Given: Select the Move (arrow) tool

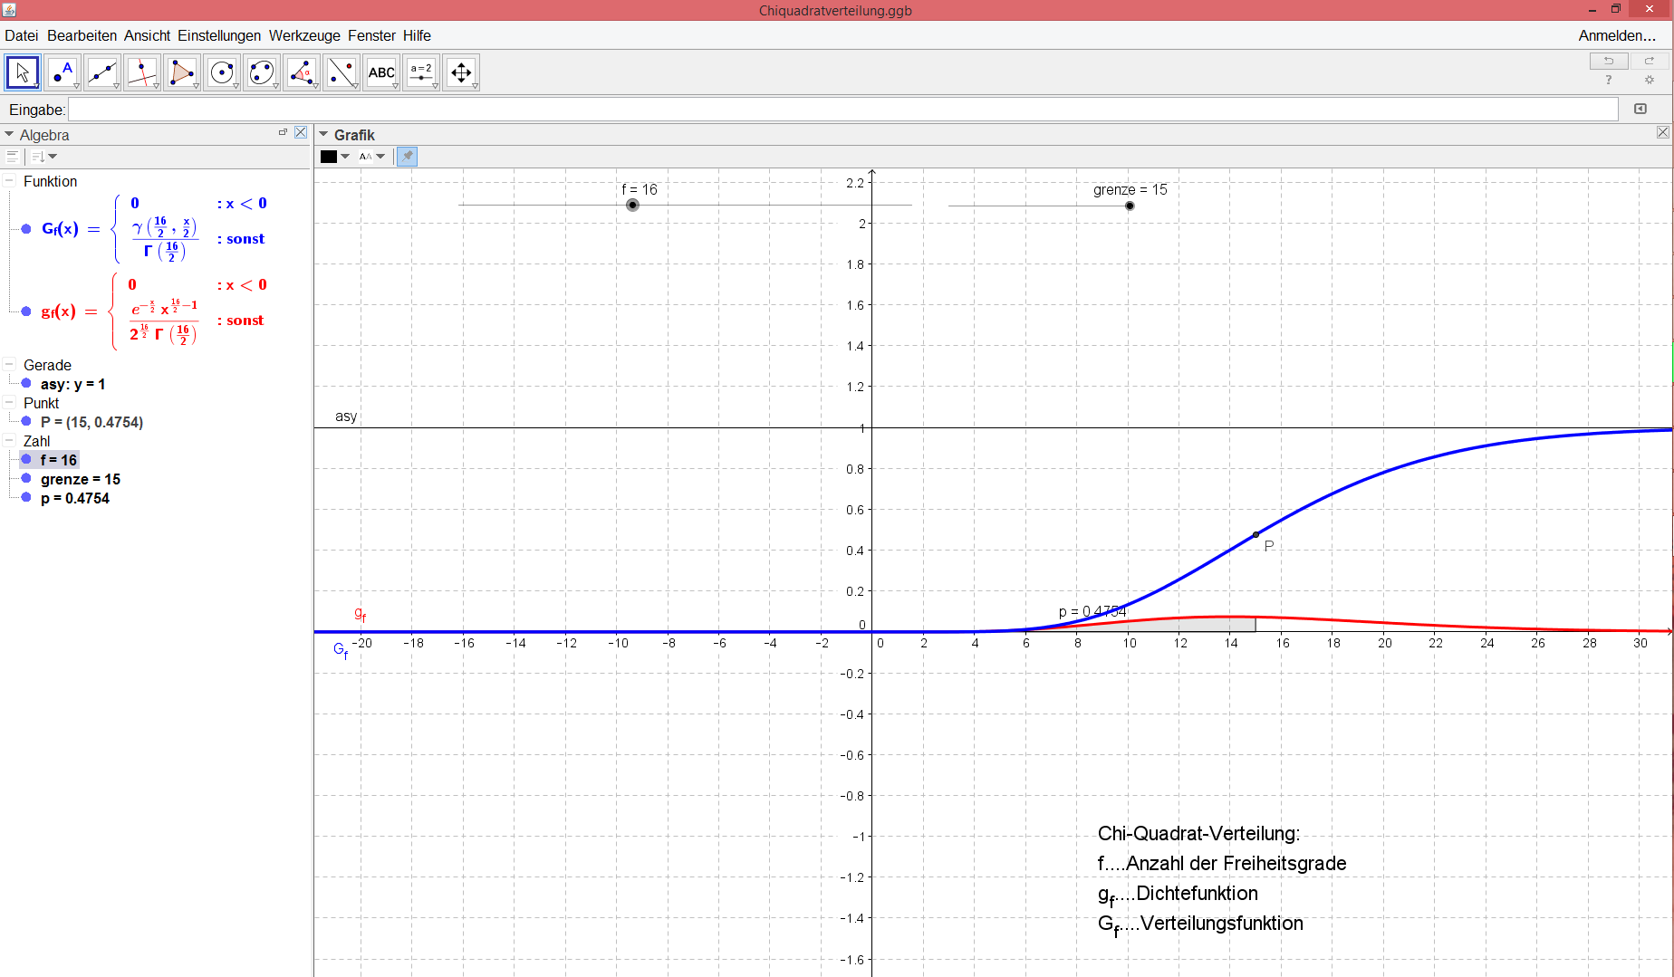Looking at the screenshot, I should click(23, 72).
